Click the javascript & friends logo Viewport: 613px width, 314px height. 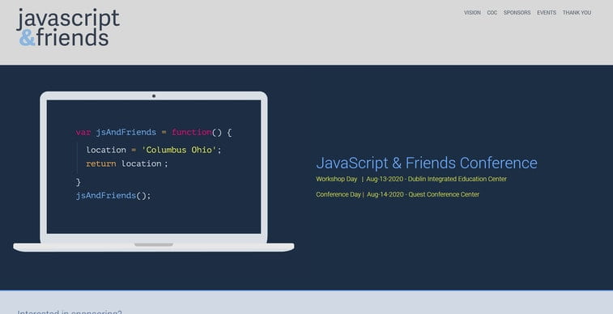(68, 28)
